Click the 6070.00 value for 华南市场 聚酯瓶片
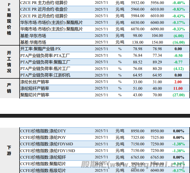This screenshot has width=190, height=173. [x=138, y=29]
